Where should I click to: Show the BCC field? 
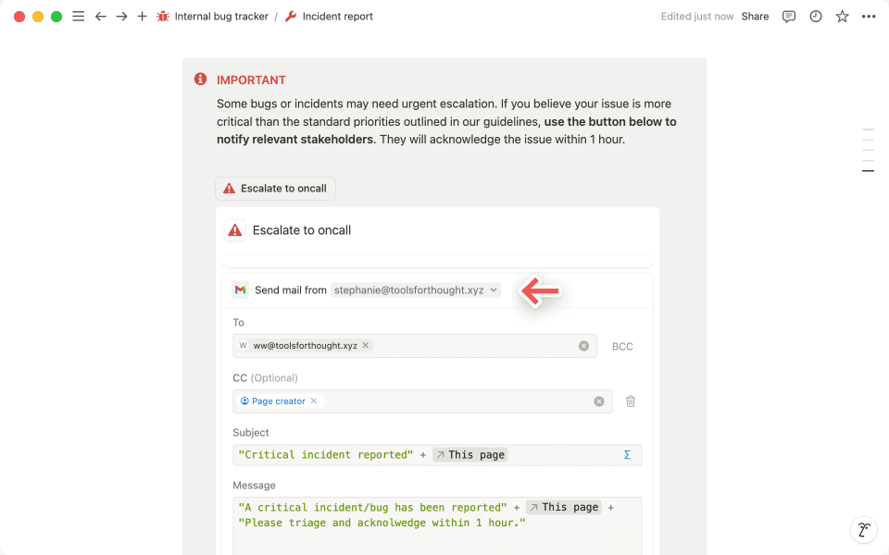(x=622, y=346)
